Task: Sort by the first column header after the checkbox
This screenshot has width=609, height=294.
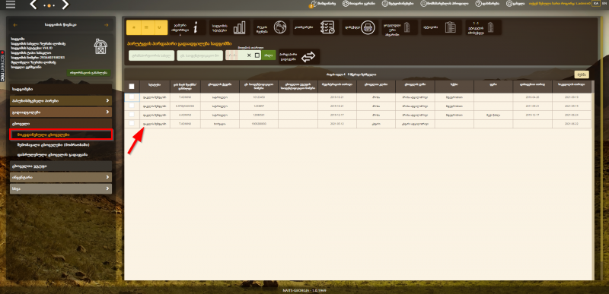Action: [155, 86]
